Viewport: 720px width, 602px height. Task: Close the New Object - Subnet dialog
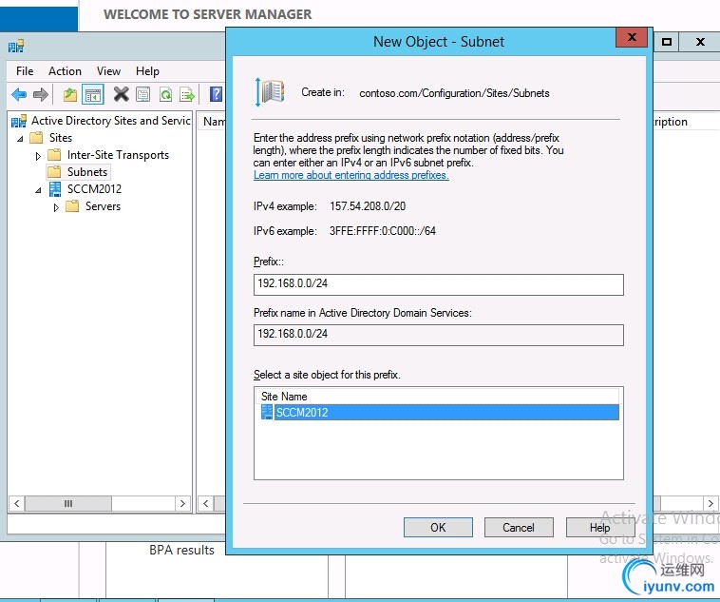tap(632, 37)
